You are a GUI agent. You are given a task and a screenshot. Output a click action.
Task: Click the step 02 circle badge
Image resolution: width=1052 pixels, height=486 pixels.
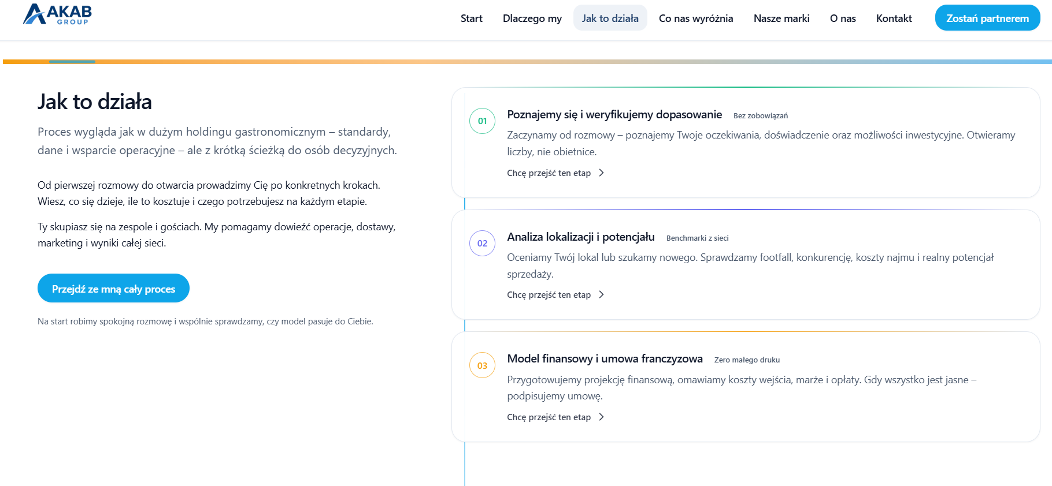(x=482, y=244)
